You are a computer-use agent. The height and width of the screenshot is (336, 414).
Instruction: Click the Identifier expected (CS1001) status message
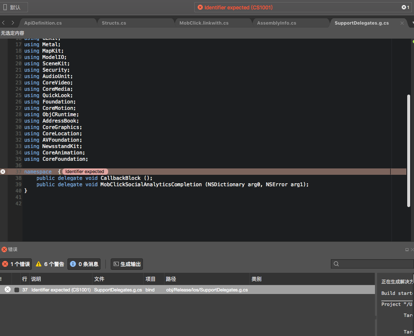tap(238, 7)
